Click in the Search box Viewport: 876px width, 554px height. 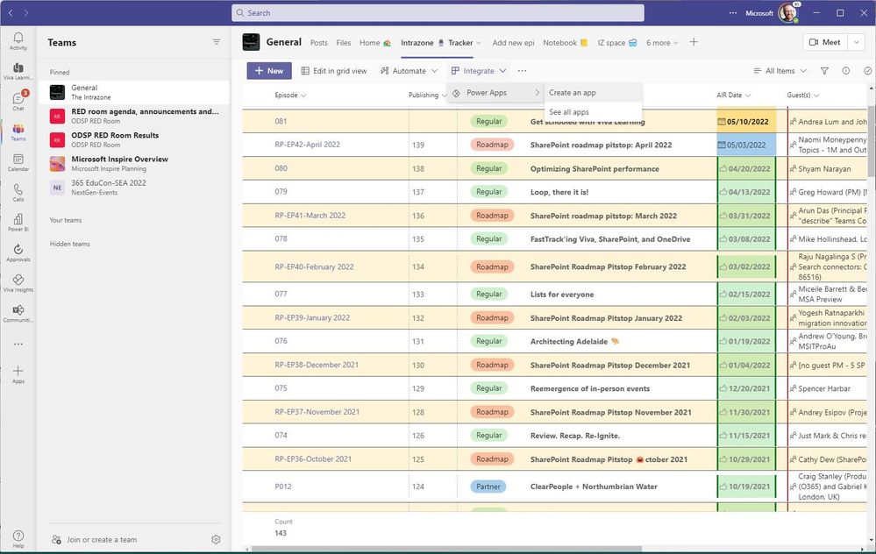[438, 12]
